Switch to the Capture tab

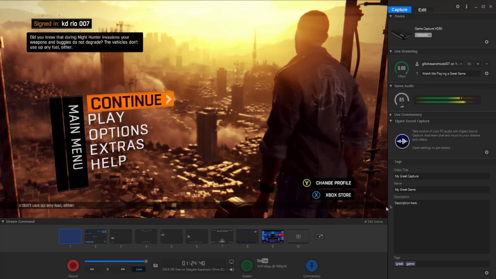399,10
